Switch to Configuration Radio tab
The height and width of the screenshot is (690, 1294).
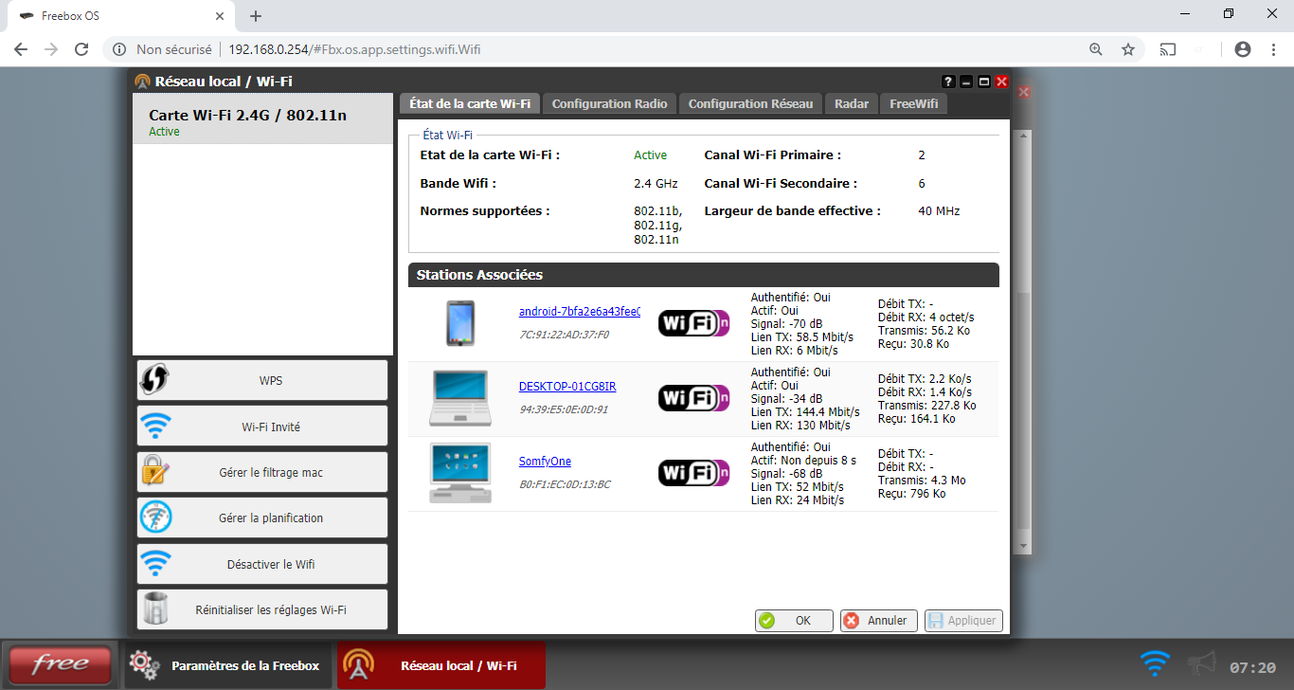click(x=609, y=104)
